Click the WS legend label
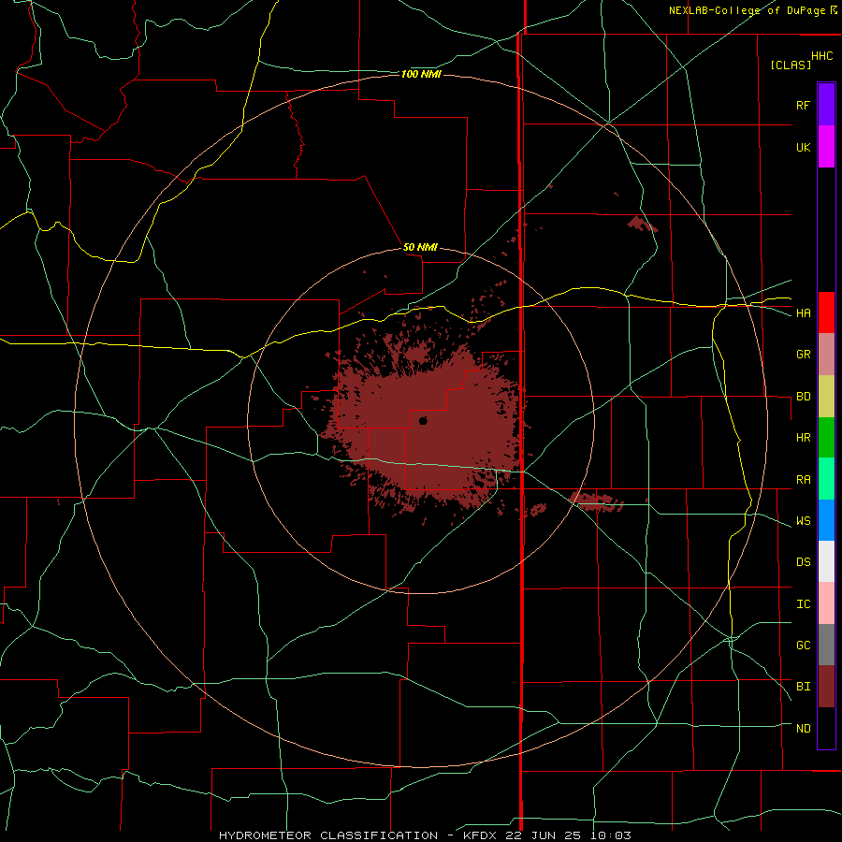 pos(803,521)
